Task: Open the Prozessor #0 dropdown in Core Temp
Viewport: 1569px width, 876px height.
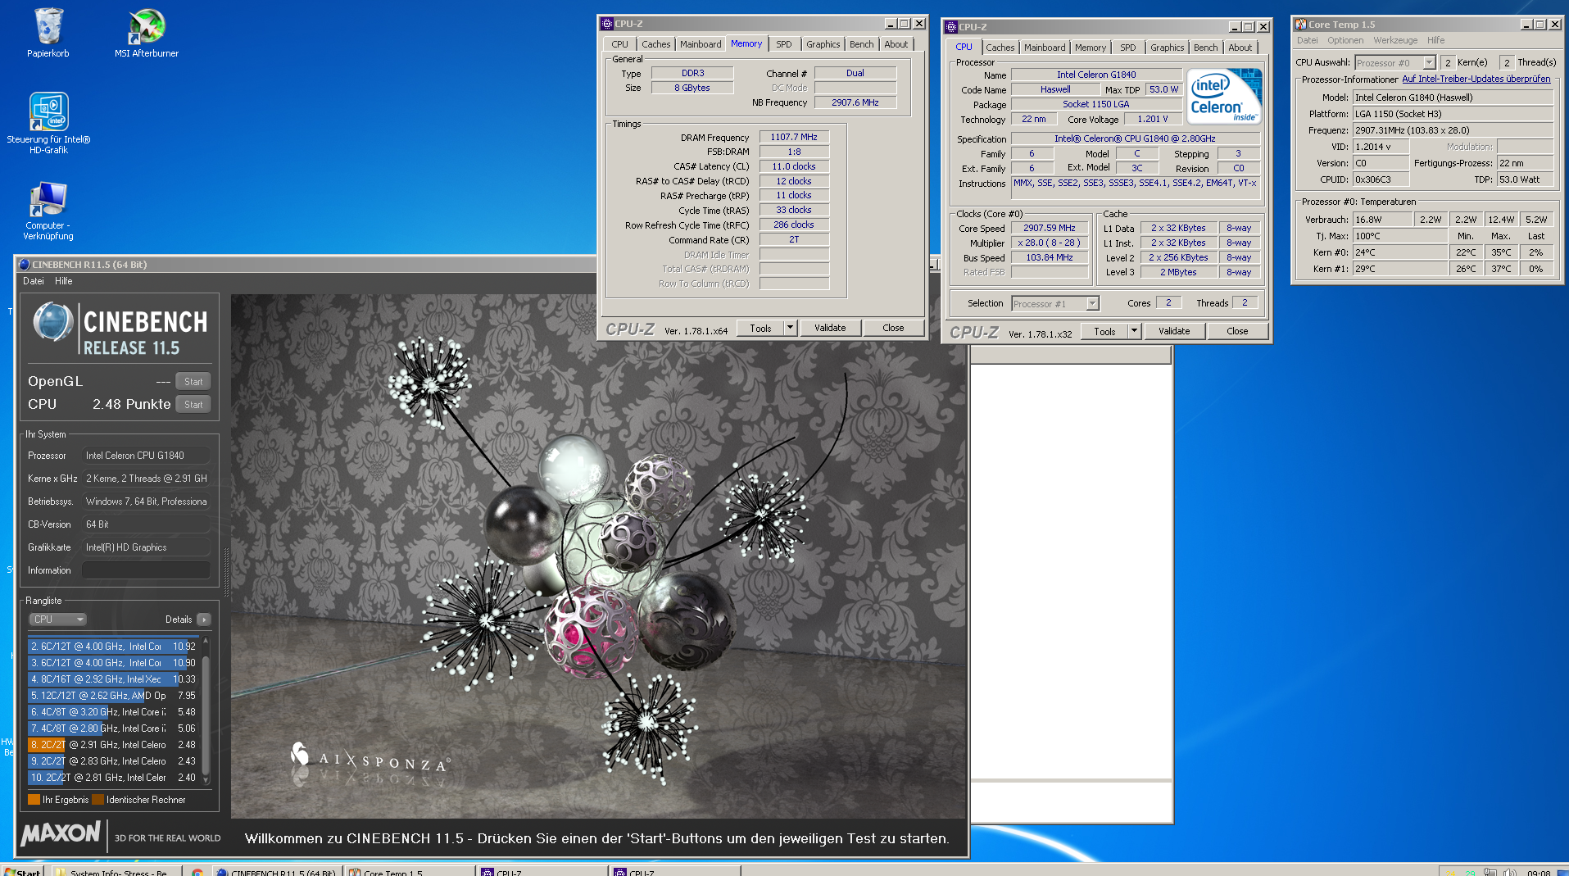Action: click(x=1395, y=62)
